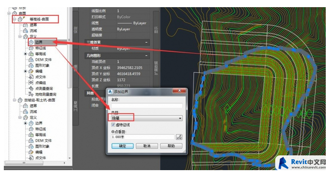
Task: Click the 边界 icon under 放坡组-取土坑-曲面
Action: click(x=31, y=123)
